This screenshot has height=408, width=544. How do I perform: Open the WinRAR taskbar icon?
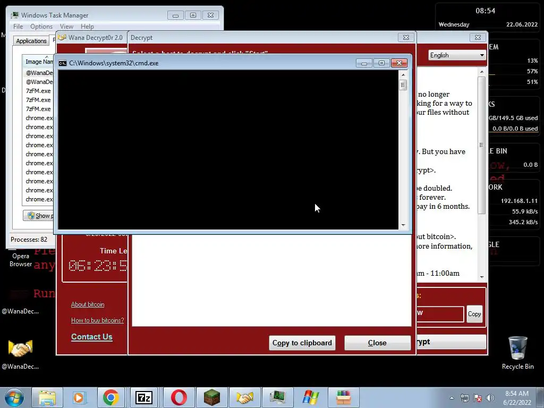(x=344, y=397)
